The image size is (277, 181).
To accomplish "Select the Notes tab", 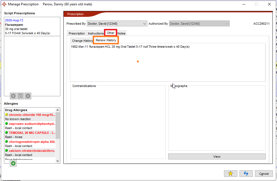I will (121, 33).
